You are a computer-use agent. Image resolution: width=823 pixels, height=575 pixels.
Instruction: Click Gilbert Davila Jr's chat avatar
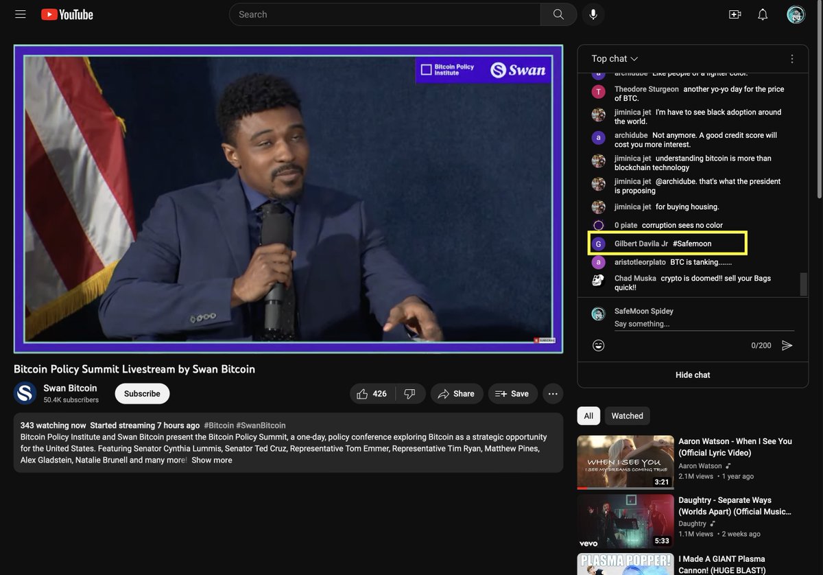(x=599, y=244)
